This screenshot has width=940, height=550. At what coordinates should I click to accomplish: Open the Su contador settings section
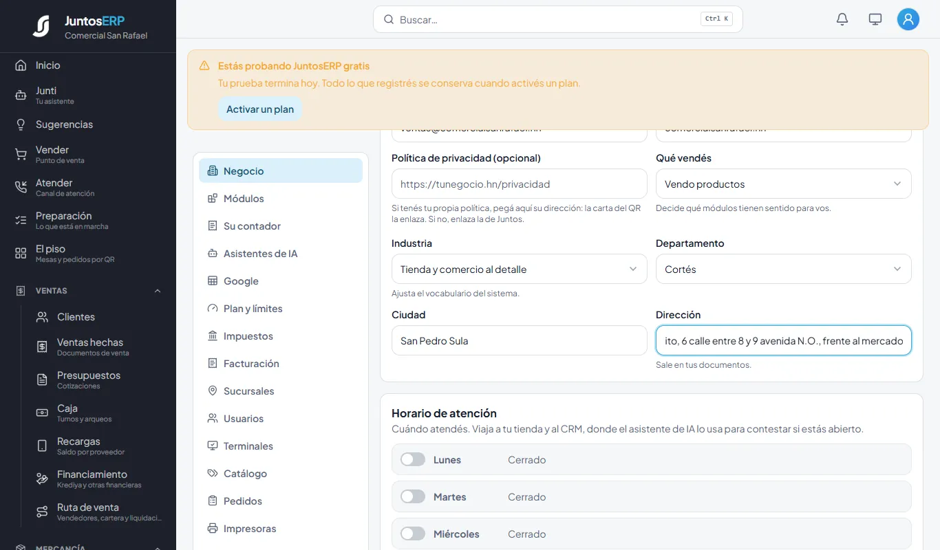point(281,226)
